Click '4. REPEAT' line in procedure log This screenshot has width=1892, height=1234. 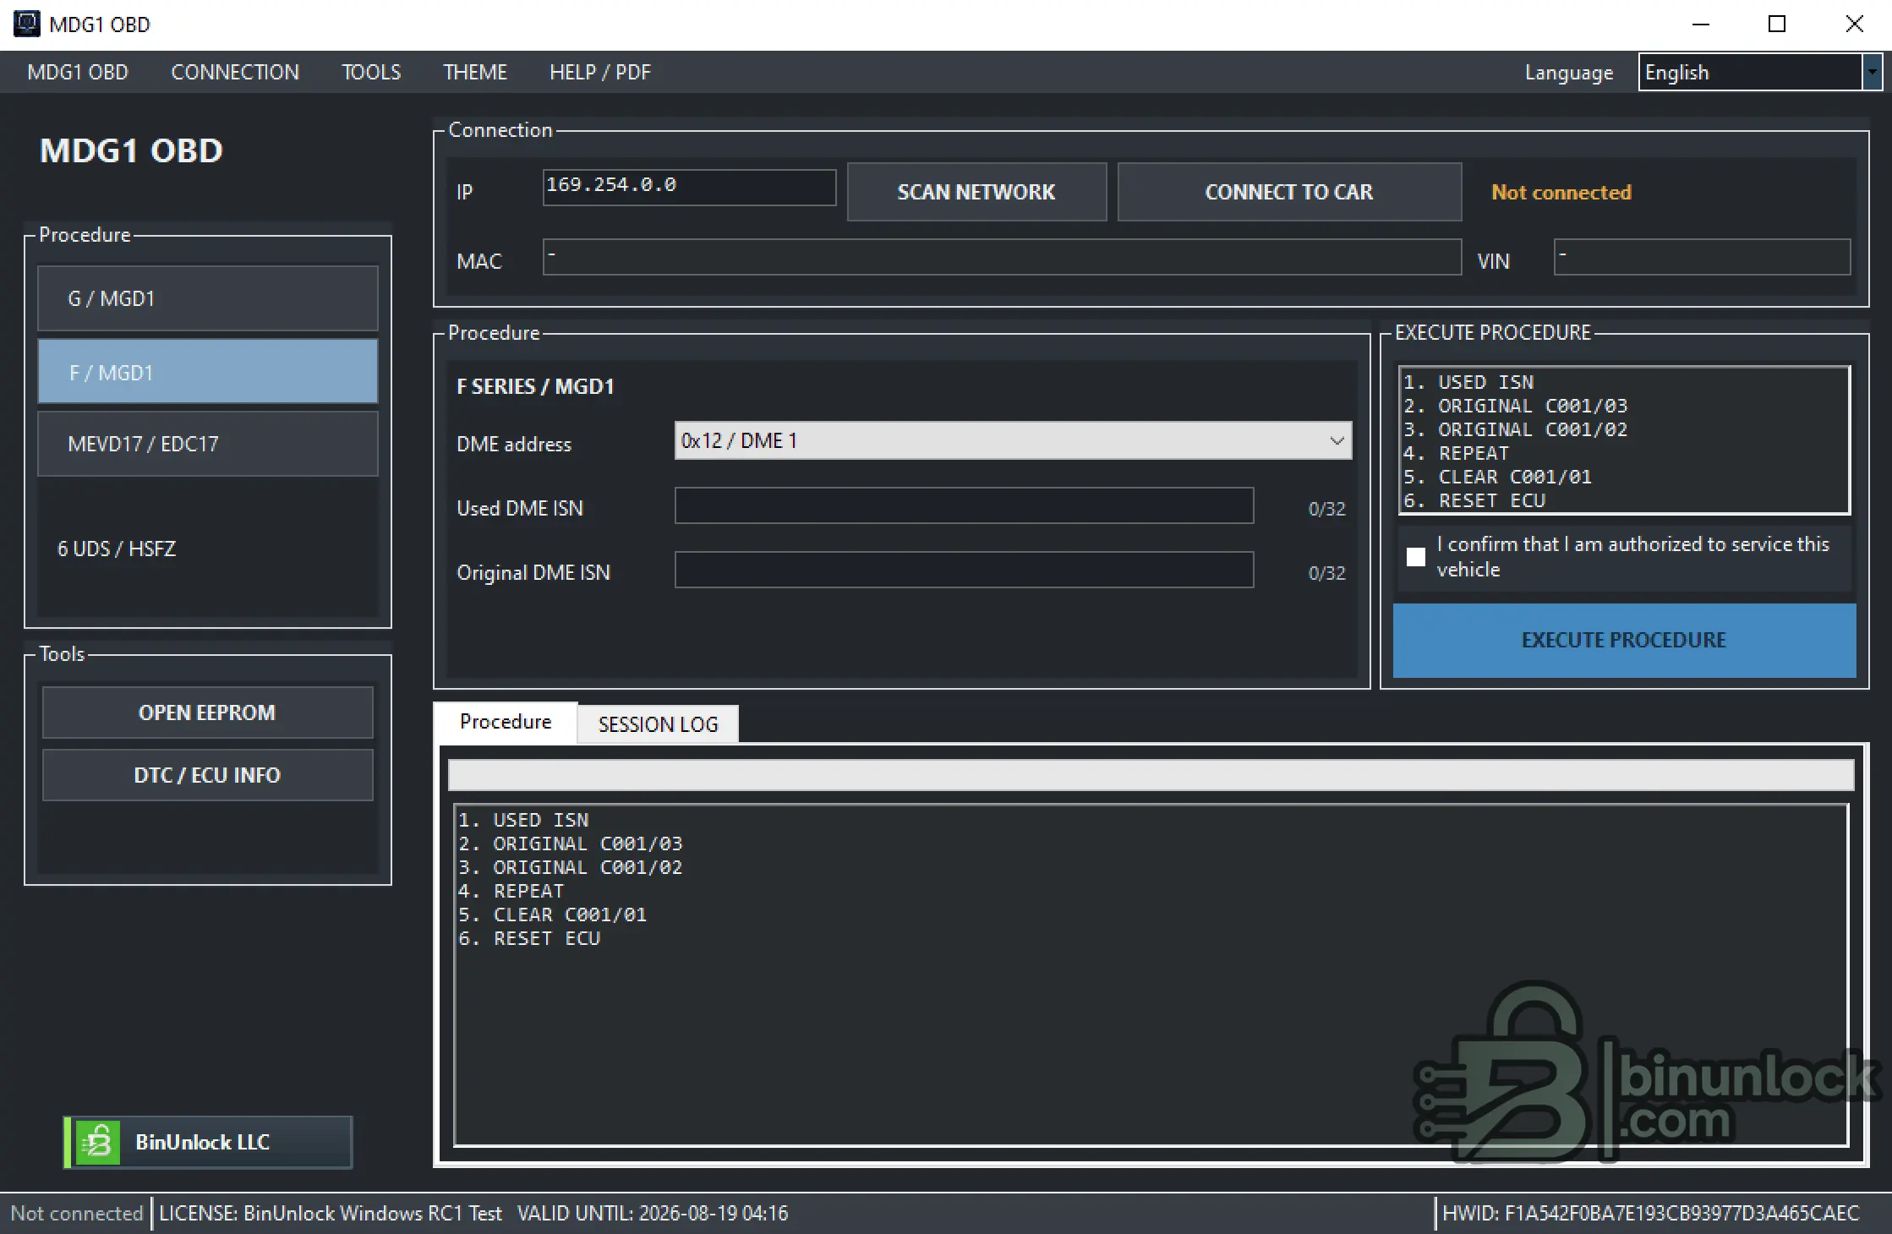[x=511, y=891]
